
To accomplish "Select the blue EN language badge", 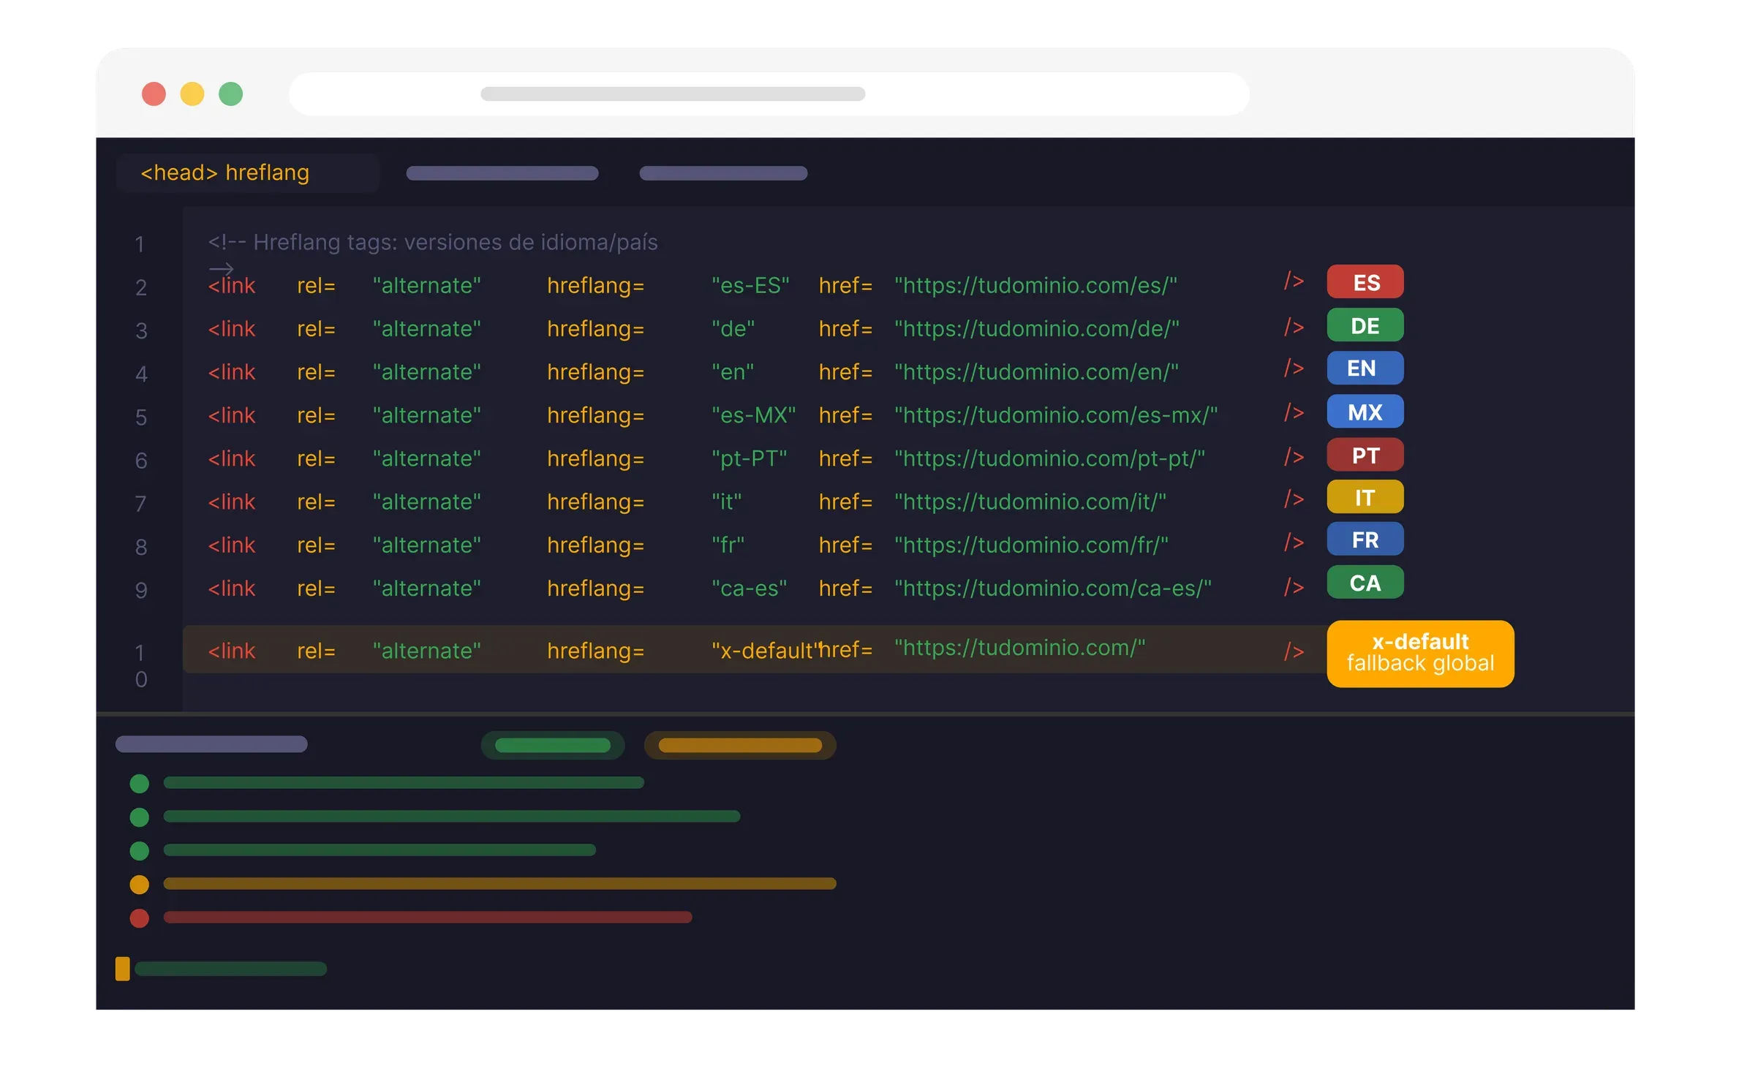I will (1365, 368).
